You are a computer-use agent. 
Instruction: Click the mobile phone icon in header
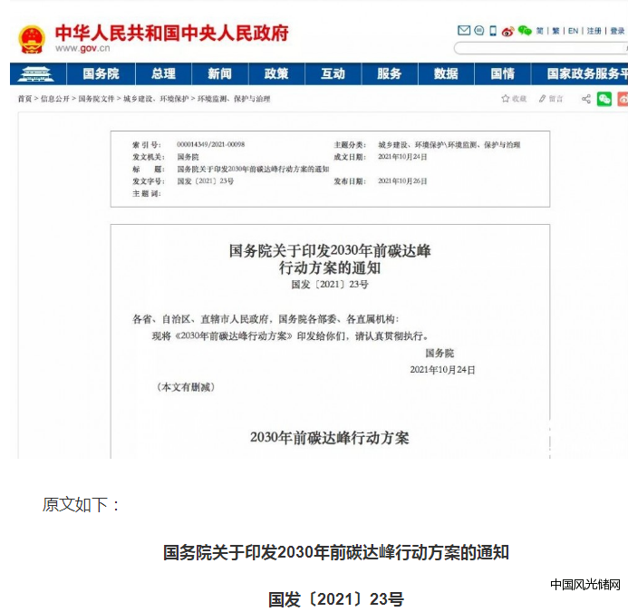coord(493,31)
